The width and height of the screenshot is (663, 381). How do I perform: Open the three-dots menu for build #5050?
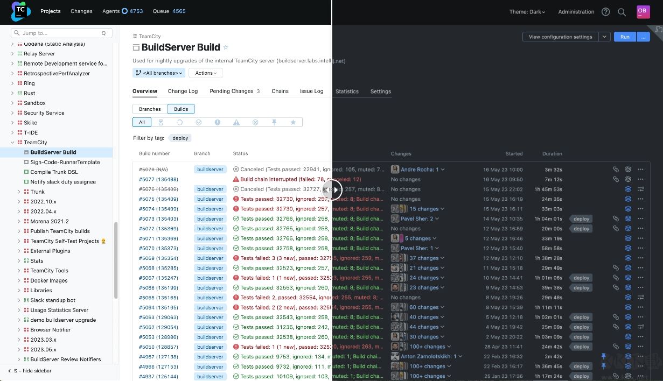click(x=640, y=347)
